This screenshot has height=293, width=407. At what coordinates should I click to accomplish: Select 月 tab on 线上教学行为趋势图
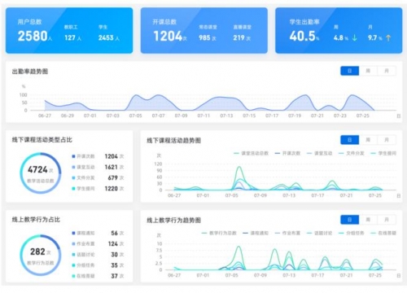[x=387, y=220]
